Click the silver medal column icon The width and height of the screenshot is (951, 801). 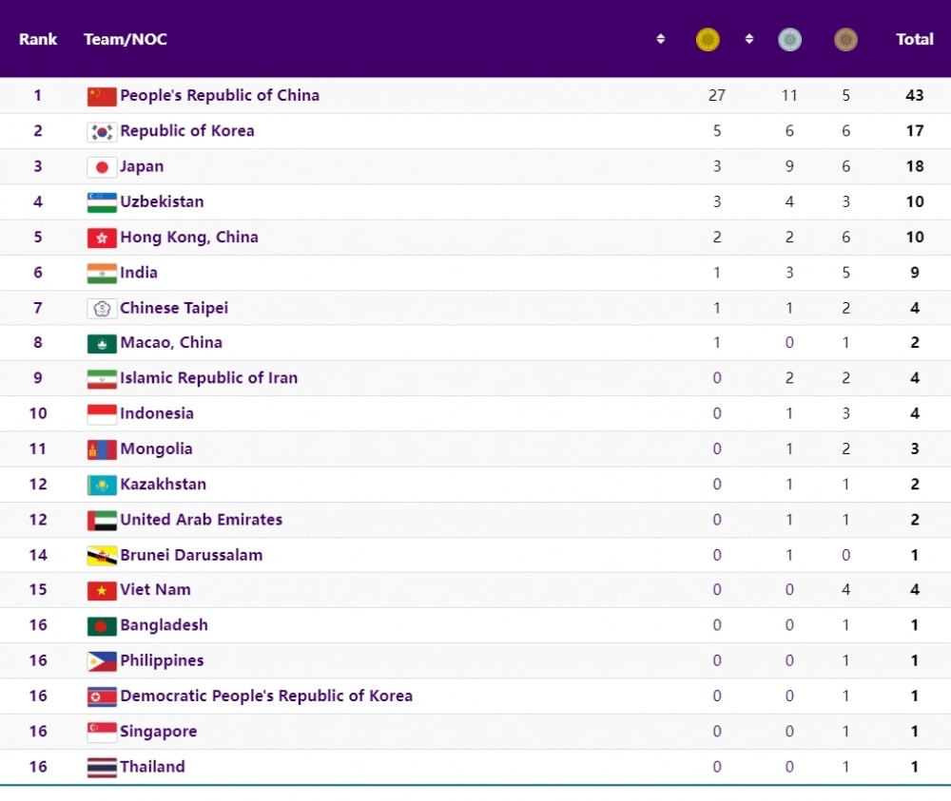click(789, 40)
